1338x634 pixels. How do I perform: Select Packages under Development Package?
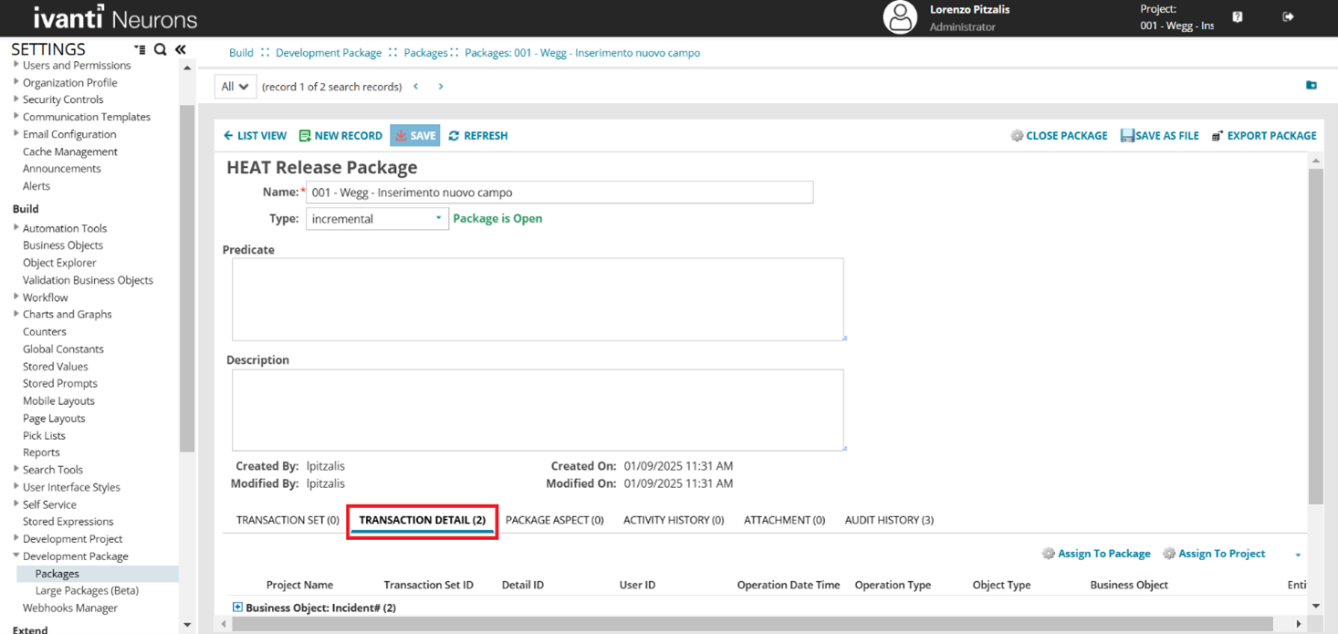(57, 574)
